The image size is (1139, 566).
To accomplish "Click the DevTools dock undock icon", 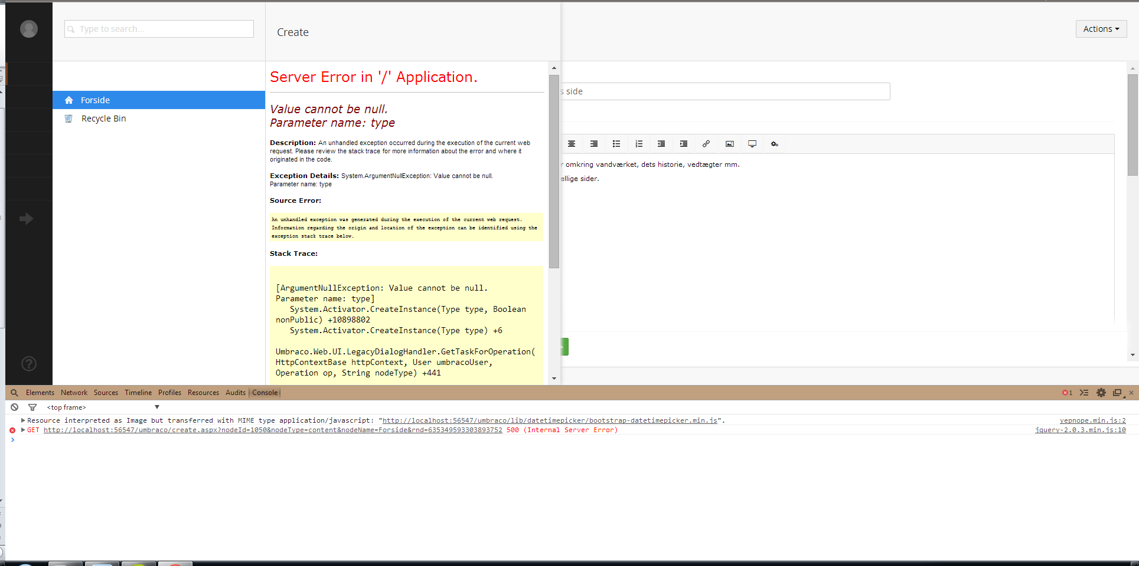I will [1118, 393].
